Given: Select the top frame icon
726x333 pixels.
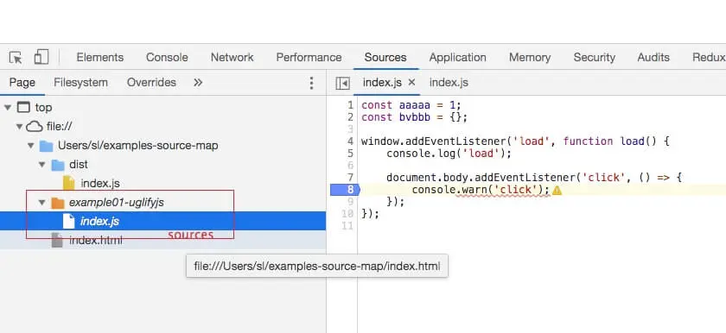Looking at the screenshot, I should (x=23, y=108).
